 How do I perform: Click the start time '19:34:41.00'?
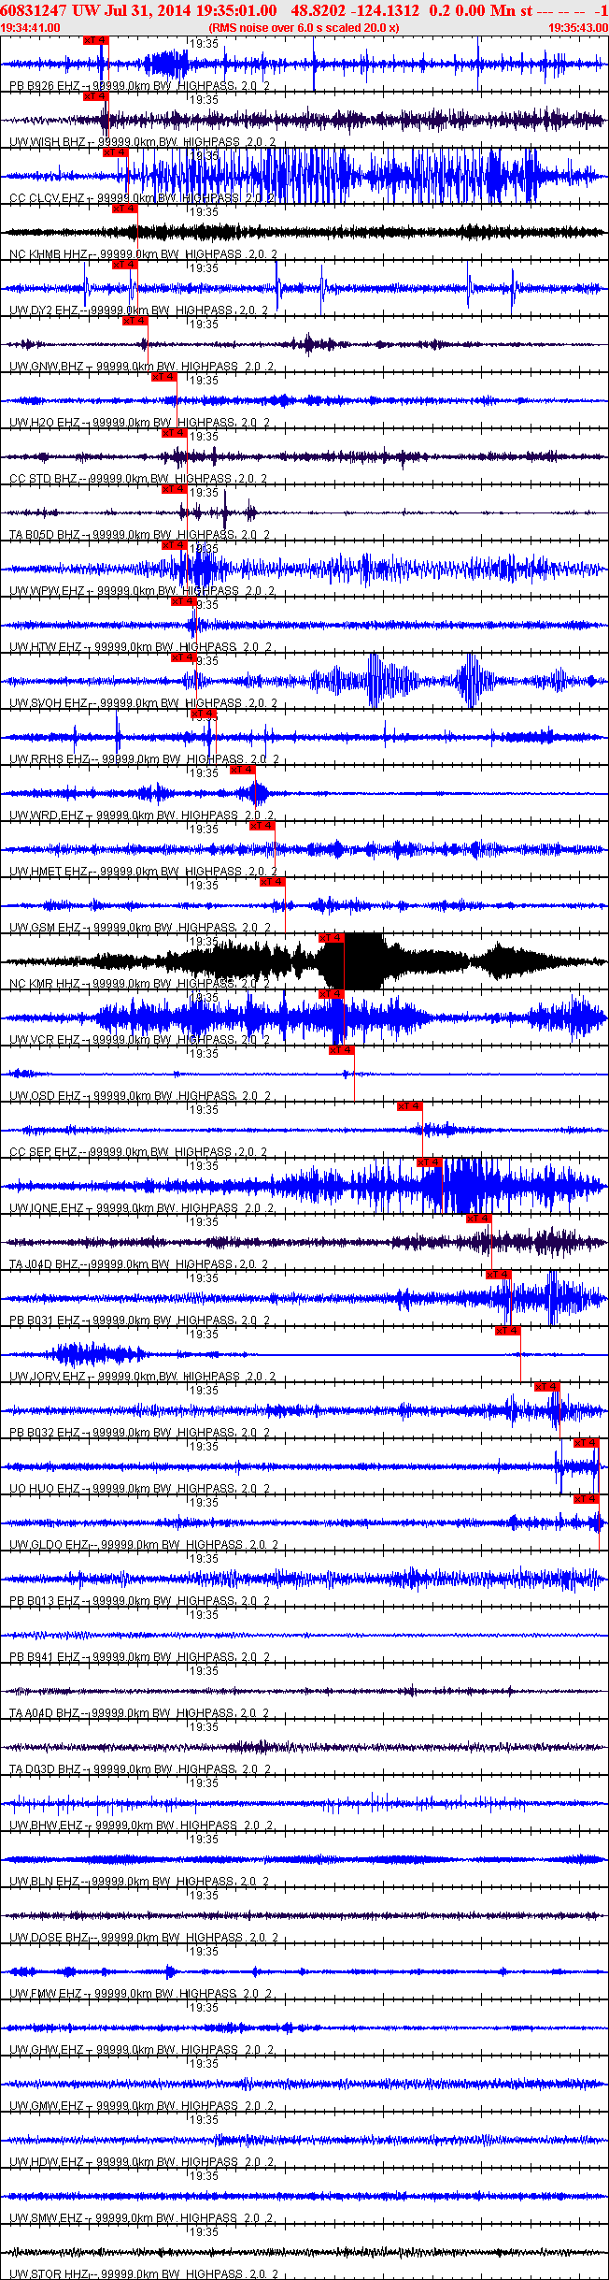tap(31, 28)
